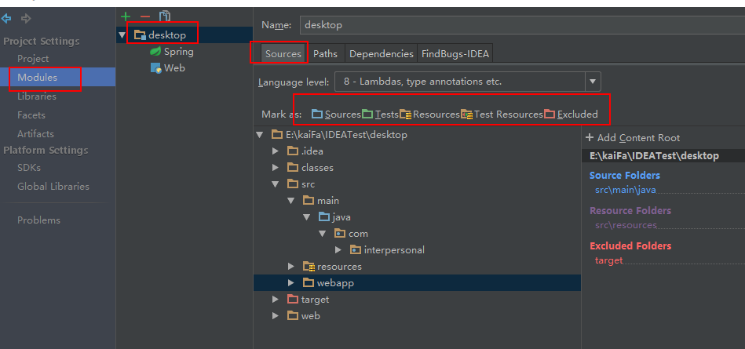Select the Web facet in module tree

[174, 68]
